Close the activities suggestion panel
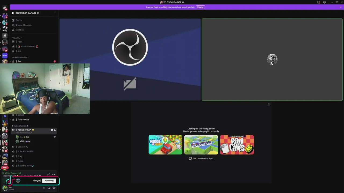This screenshot has height=193, width=344. tap(269, 105)
